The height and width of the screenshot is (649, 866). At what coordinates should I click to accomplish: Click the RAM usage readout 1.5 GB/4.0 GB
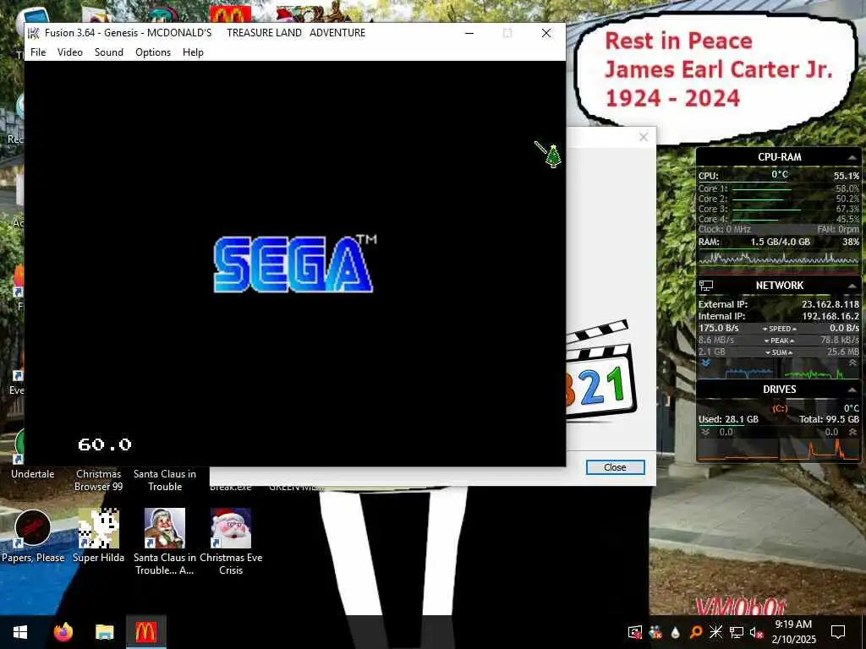[780, 242]
